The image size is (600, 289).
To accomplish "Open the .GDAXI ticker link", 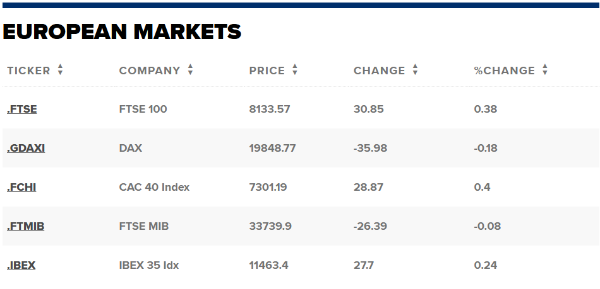I will [26, 148].
